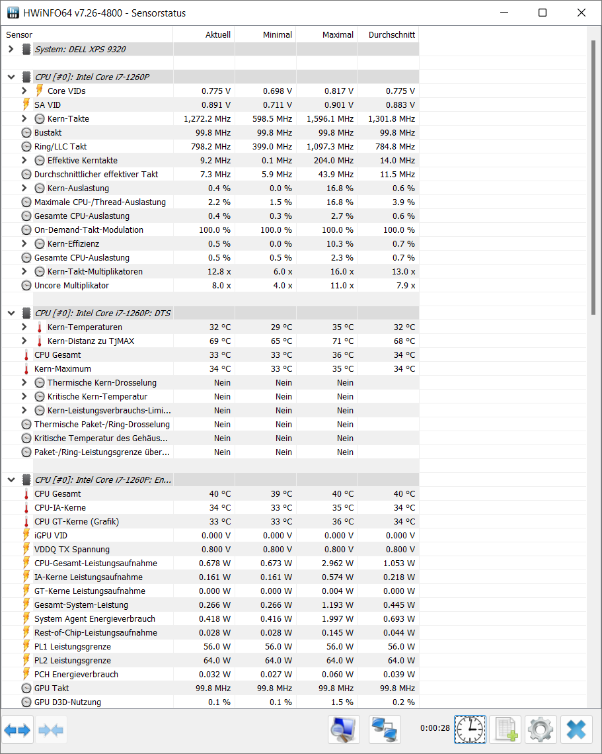Click the Sensor column header
This screenshot has height=754, width=602.
(x=87, y=34)
